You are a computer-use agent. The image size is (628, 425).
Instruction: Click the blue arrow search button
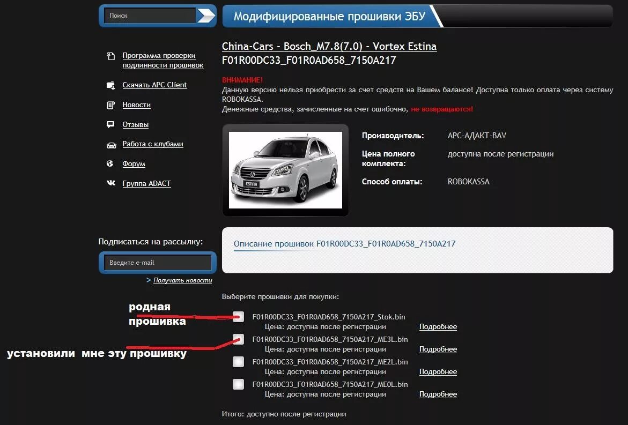[205, 15]
